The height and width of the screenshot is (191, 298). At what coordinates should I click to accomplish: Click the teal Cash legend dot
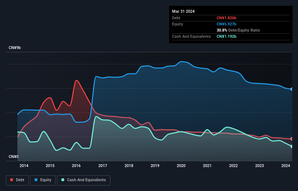[63, 180]
